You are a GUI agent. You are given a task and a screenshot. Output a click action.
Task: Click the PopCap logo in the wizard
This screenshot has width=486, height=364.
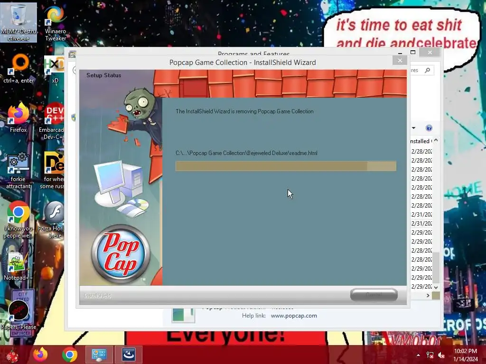pyautogui.click(x=121, y=254)
